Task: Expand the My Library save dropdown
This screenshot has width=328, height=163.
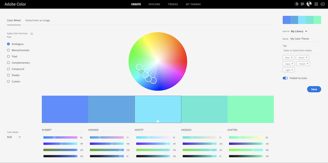Action: pyautogui.click(x=299, y=31)
